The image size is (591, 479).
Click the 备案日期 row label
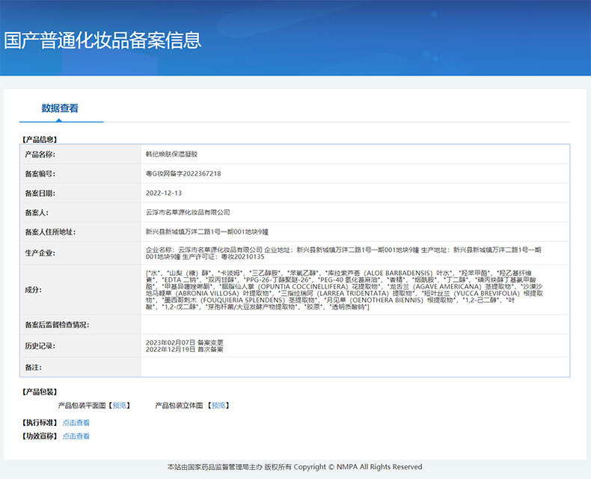click(40, 194)
